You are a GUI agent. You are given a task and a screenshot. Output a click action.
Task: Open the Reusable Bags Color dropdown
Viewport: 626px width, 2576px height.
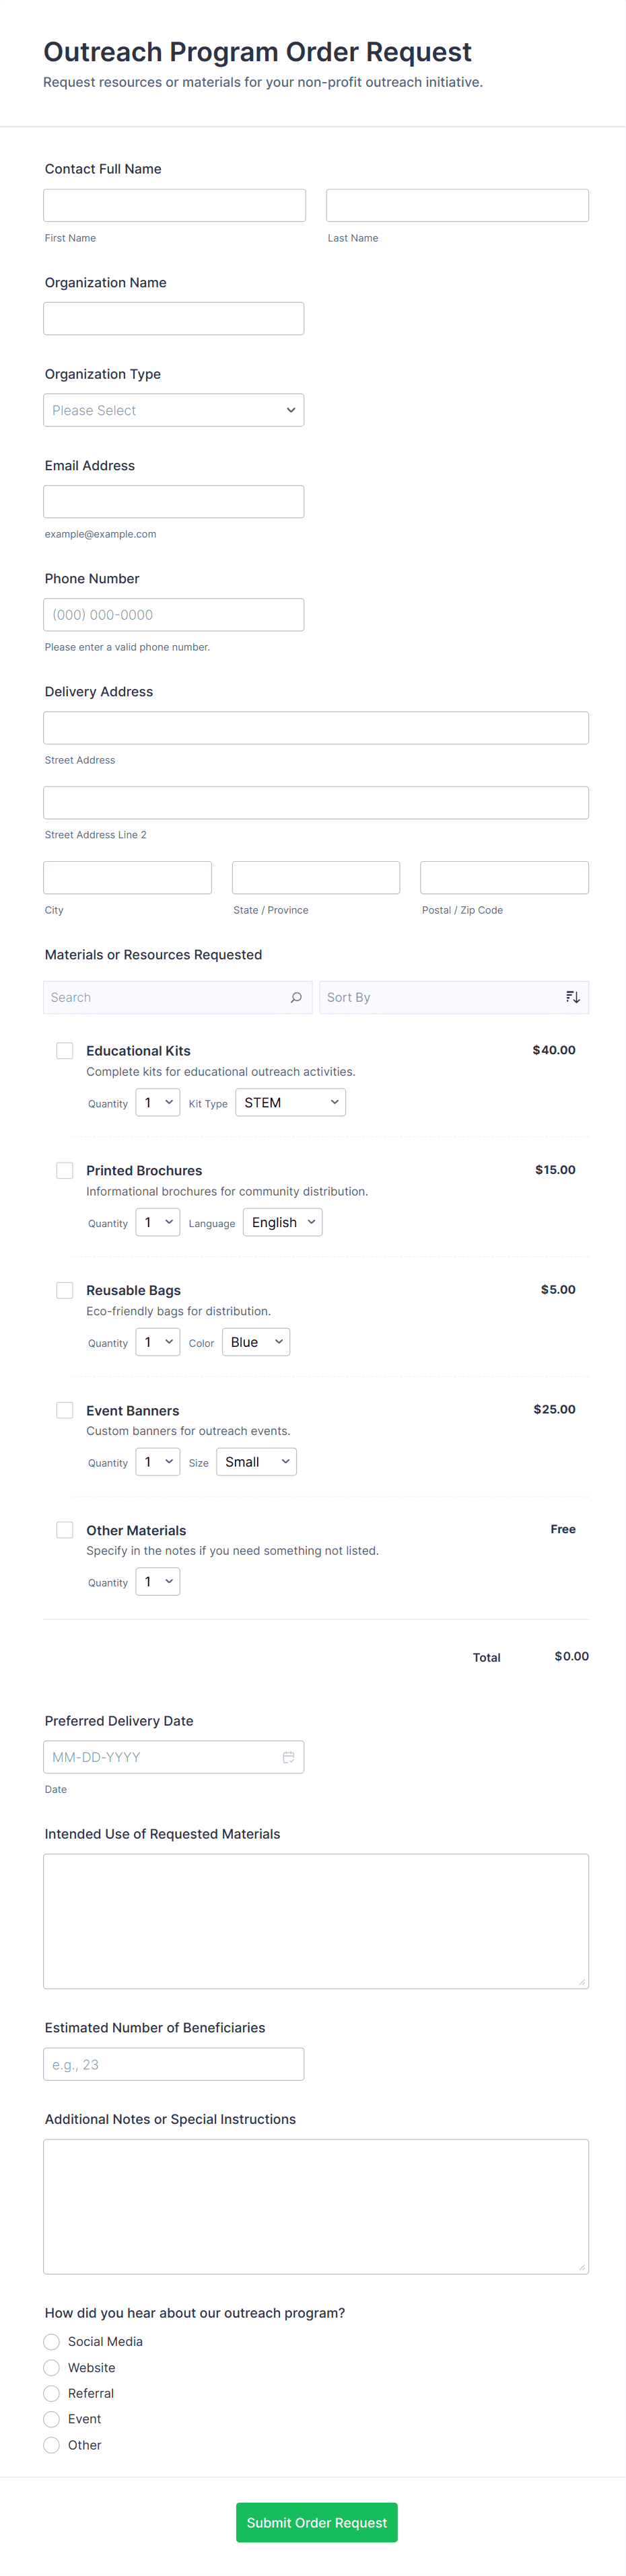(x=256, y=1342)
